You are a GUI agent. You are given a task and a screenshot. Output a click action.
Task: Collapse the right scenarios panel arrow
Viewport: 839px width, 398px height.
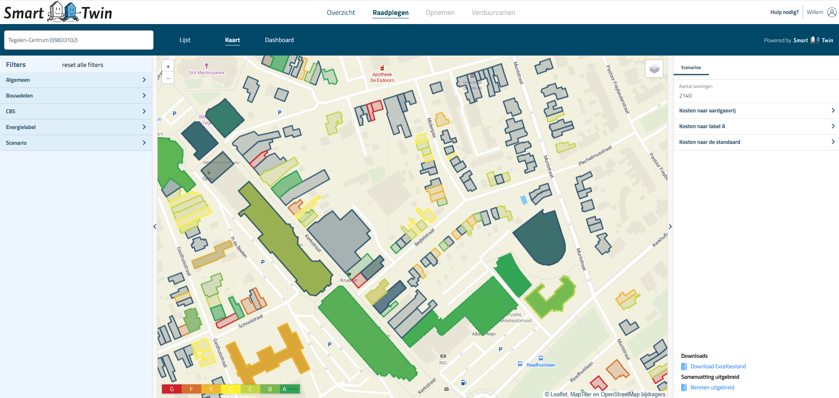coord(670,227)
